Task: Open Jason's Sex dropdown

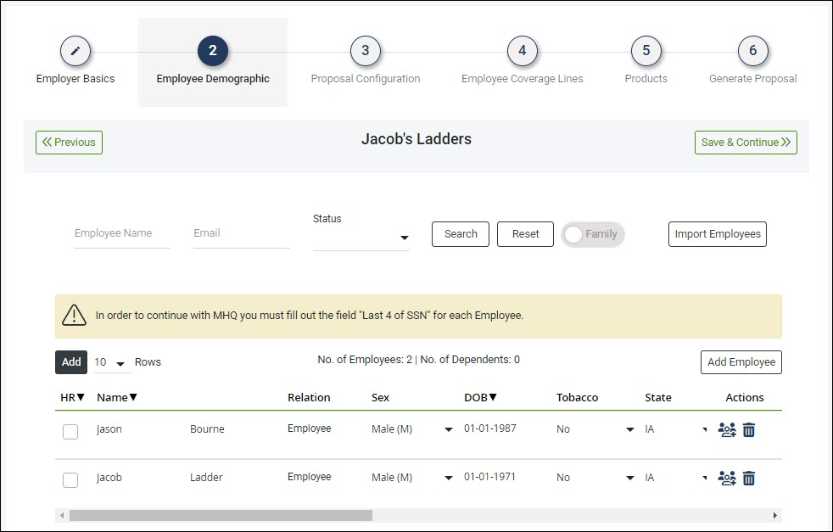Action: 448,430
